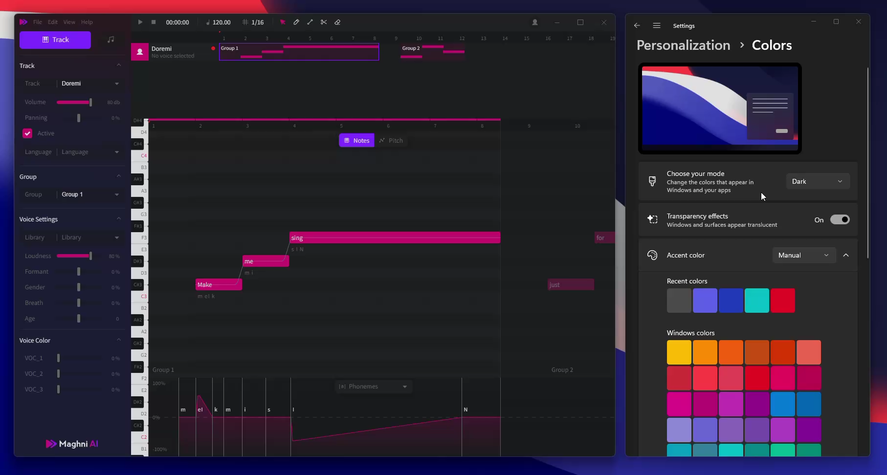Select the 'Make' note in piano roll

point(219,284)
